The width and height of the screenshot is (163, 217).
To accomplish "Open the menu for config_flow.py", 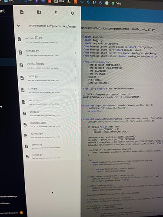I will [75, 66].
